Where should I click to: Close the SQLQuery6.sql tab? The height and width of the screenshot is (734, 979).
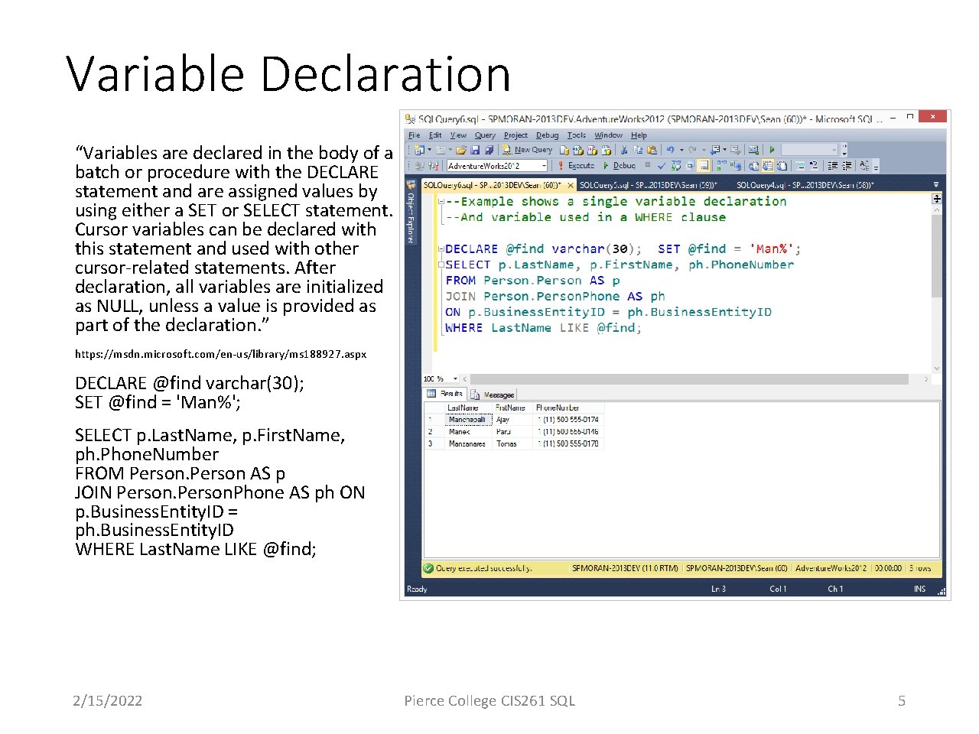570,185
